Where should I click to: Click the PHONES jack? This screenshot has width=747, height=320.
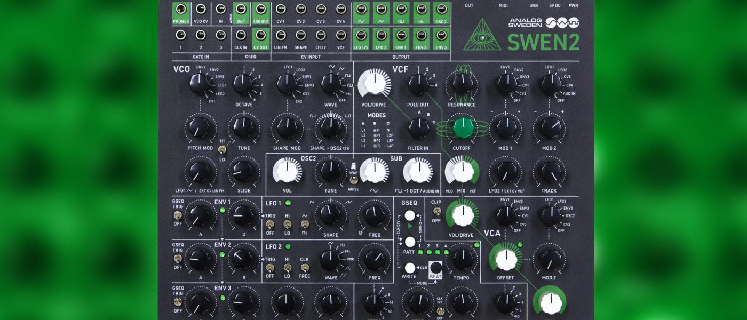(x=181, y=9)
